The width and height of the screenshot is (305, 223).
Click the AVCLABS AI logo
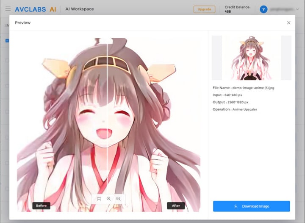tap(36, 9)
